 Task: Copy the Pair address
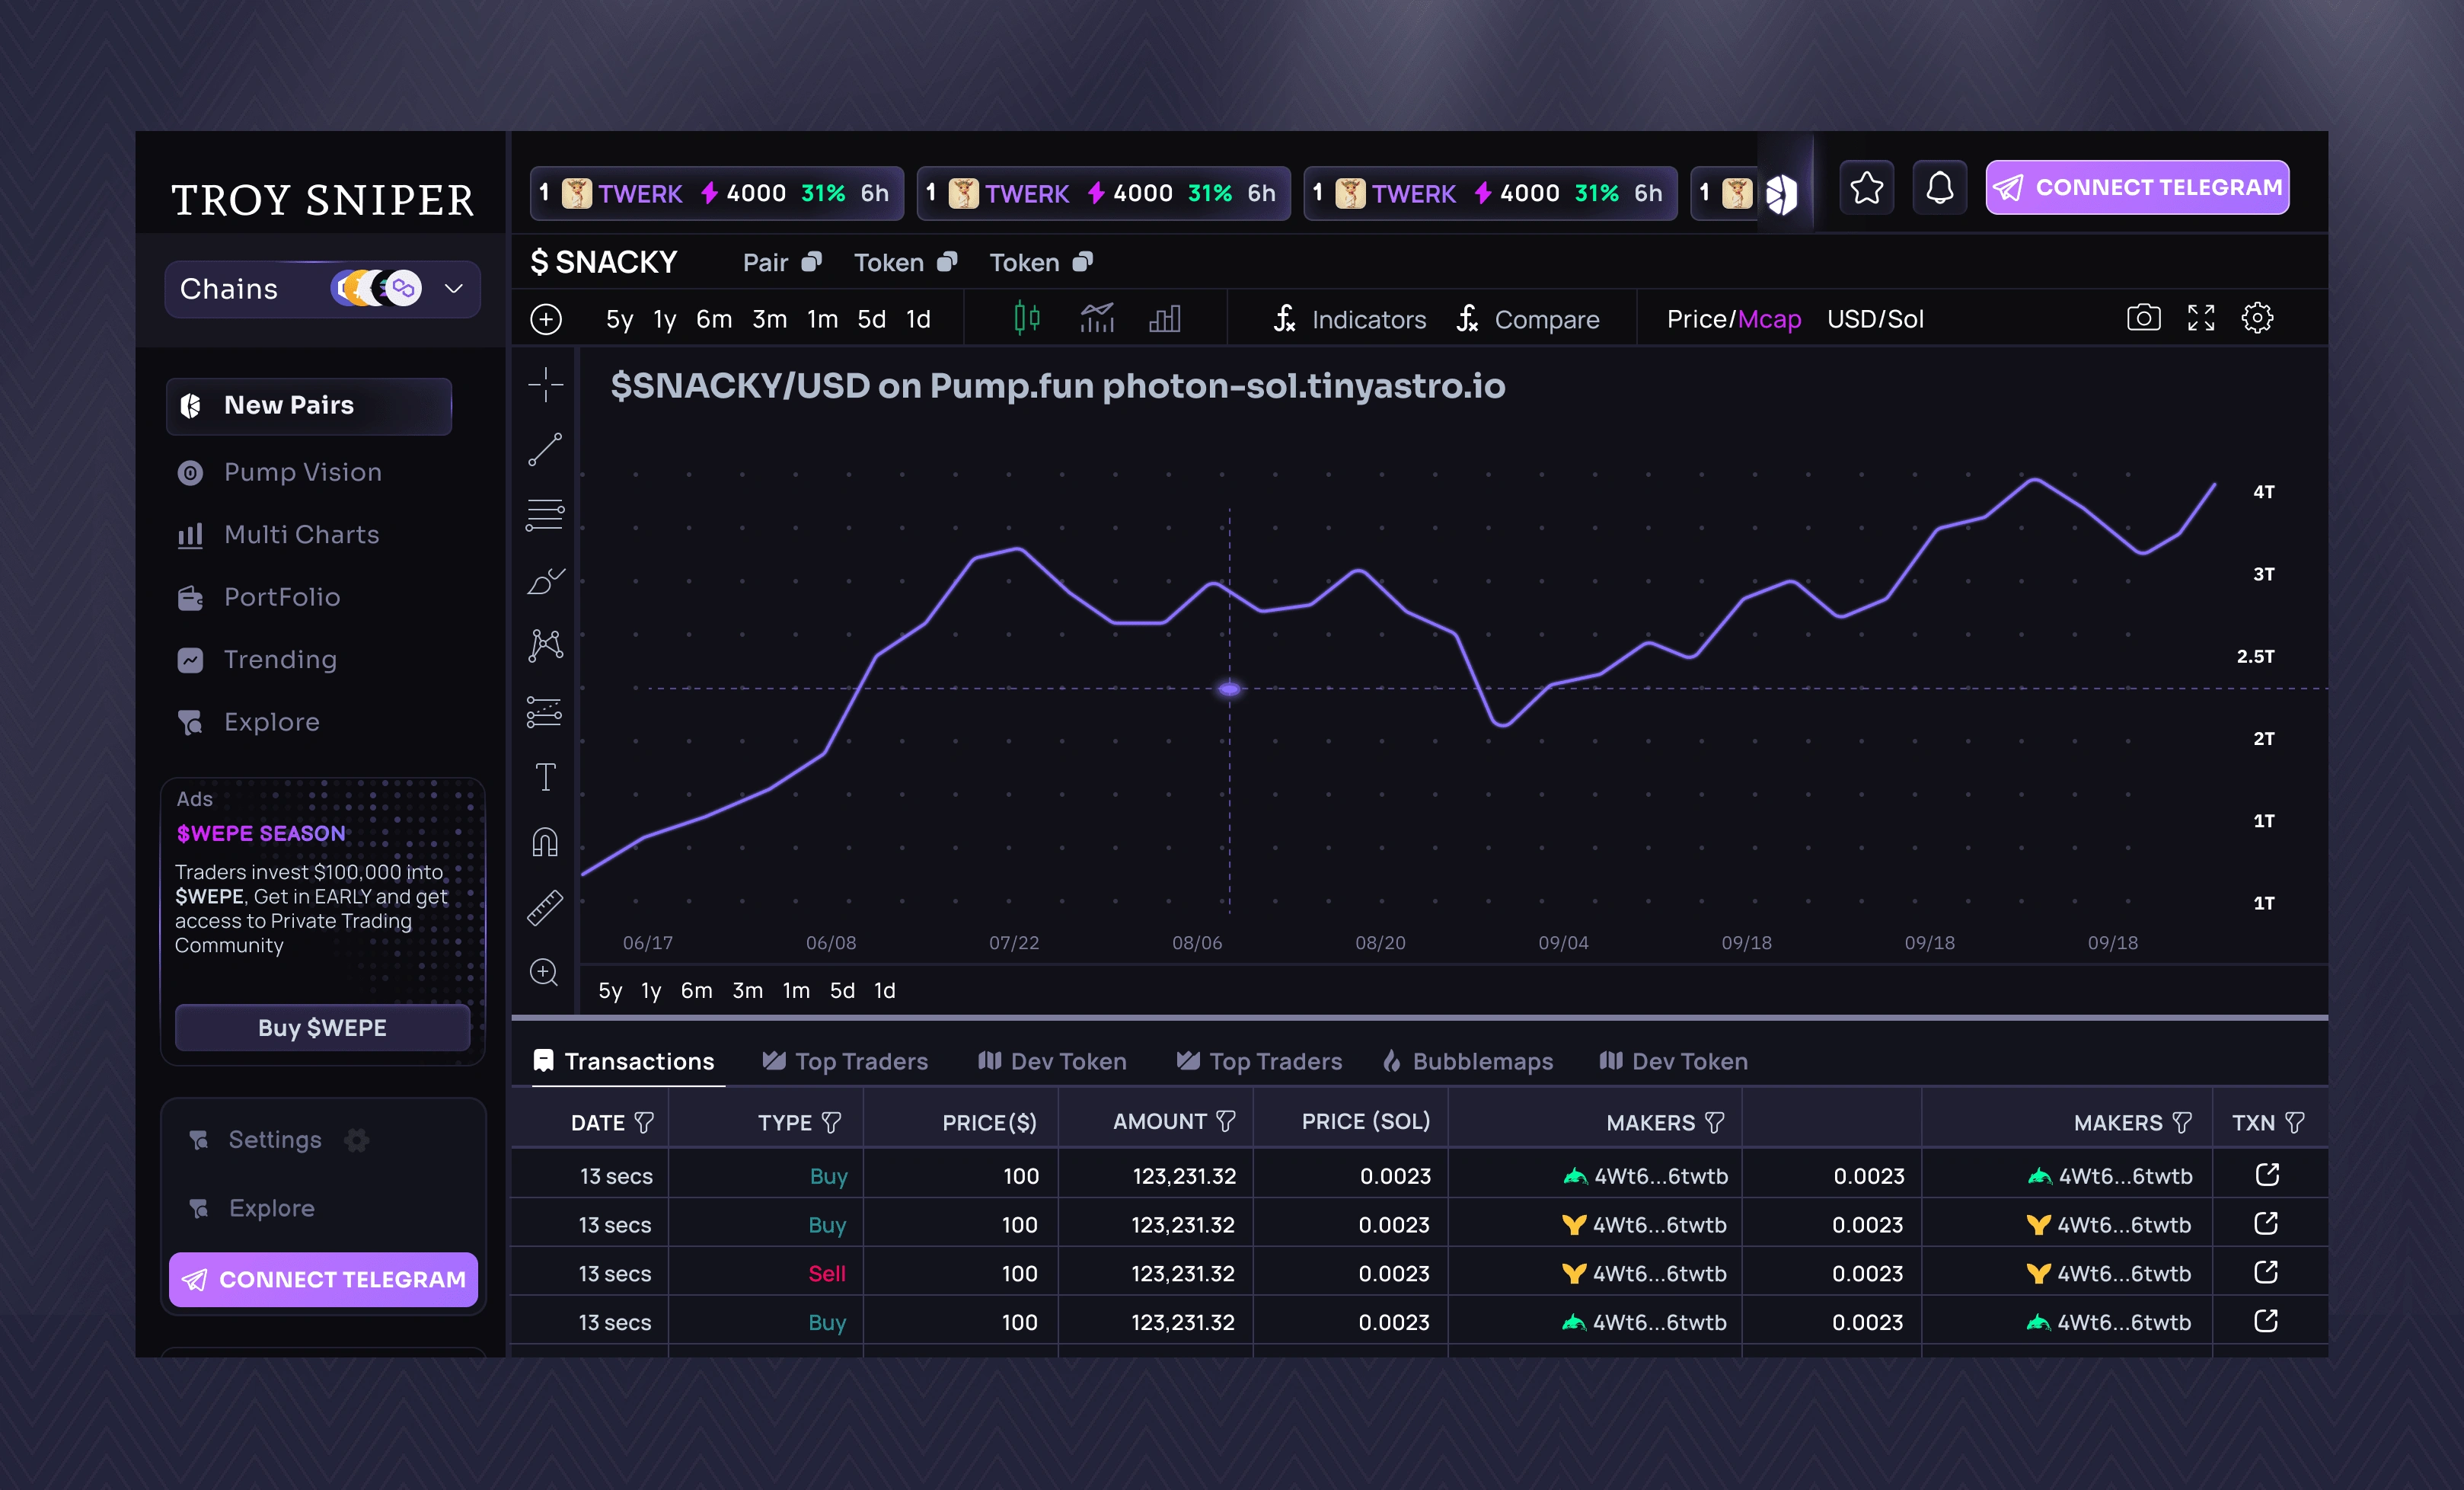(x=811, y=262)
